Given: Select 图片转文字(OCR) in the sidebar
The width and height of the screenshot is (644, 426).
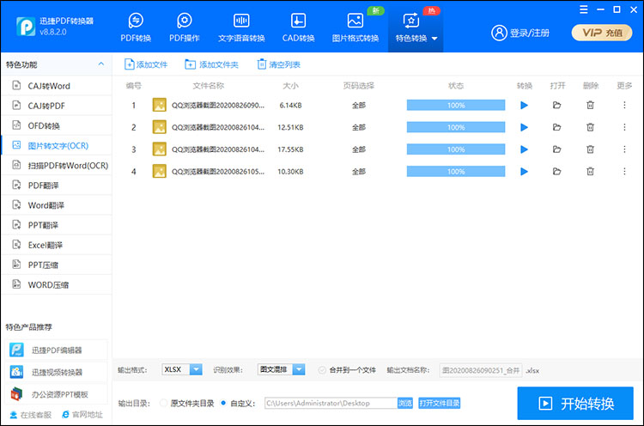Looking at the screenshot, I should click(57, 145).
